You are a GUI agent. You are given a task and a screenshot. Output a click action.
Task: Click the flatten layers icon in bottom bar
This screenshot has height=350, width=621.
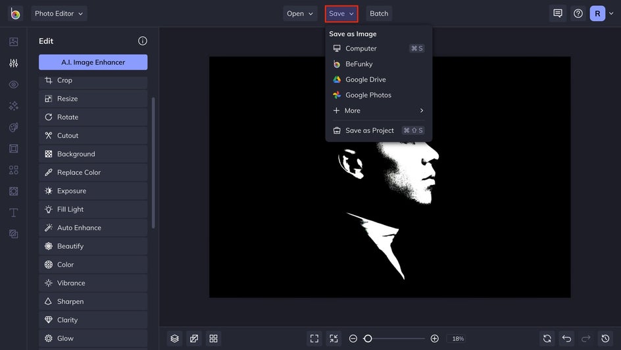click(194, 339)
